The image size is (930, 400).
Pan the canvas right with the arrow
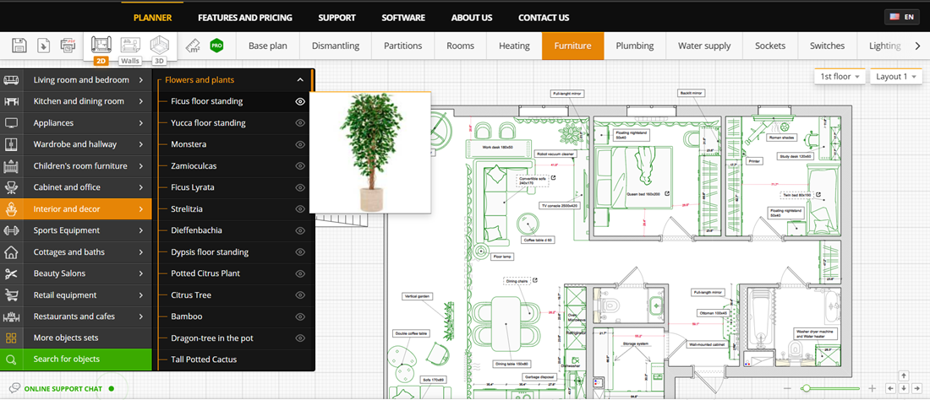coord(916,388)
